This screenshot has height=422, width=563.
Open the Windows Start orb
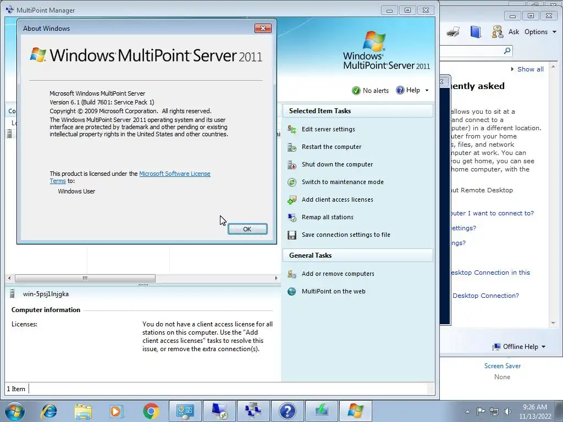[x=15, y=411]
